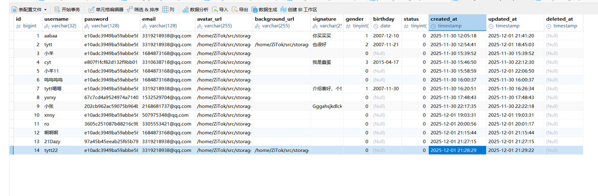Click email cell 3305553421@qq.com
Viewport: 598px width, 196px height.
(167, 124)
